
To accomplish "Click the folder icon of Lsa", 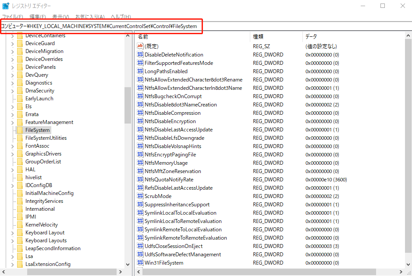I will coord(20,256).
